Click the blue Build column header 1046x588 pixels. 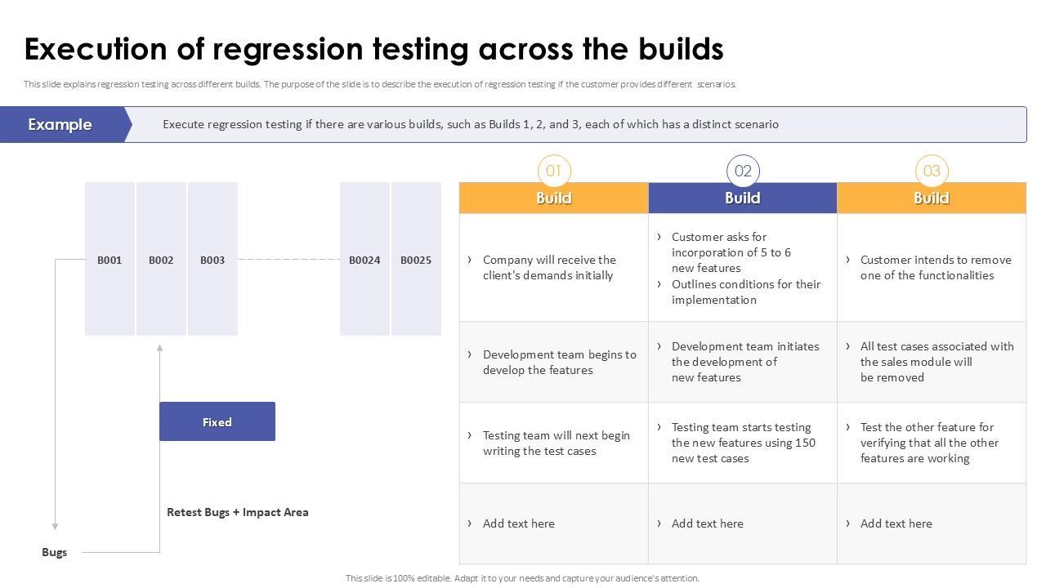[x=743, y=198]
